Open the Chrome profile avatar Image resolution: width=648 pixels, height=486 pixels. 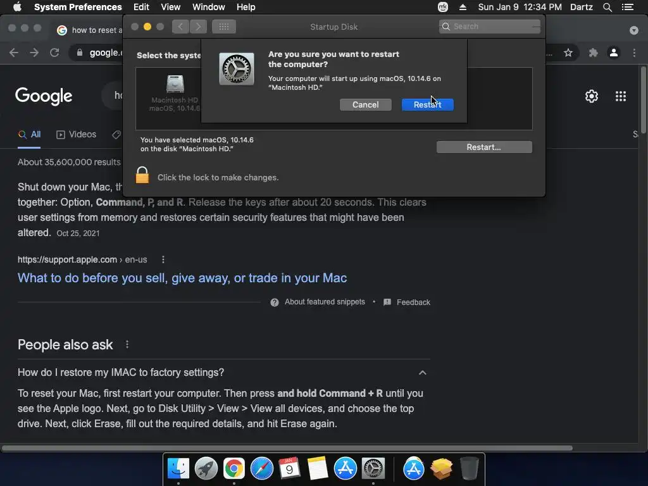tap(614, 53)
